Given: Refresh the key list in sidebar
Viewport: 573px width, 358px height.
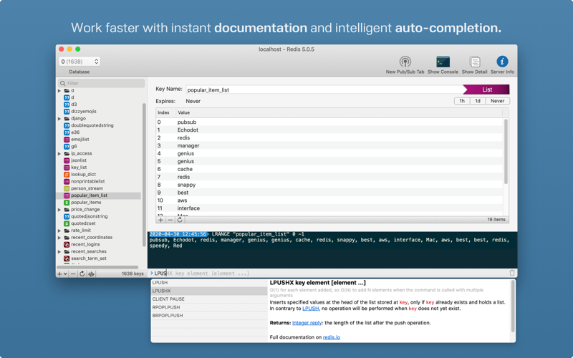Looking at the screenshot, I should point(82,274).
